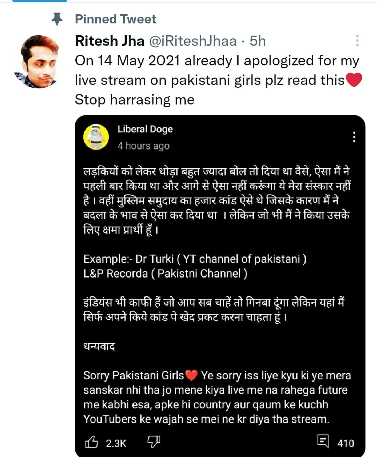
Task: Click the Ritesh Jha display name
Action: (110, 41)
